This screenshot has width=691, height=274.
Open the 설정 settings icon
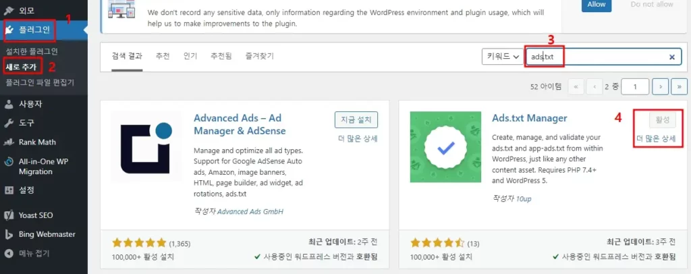coord(9,190)
